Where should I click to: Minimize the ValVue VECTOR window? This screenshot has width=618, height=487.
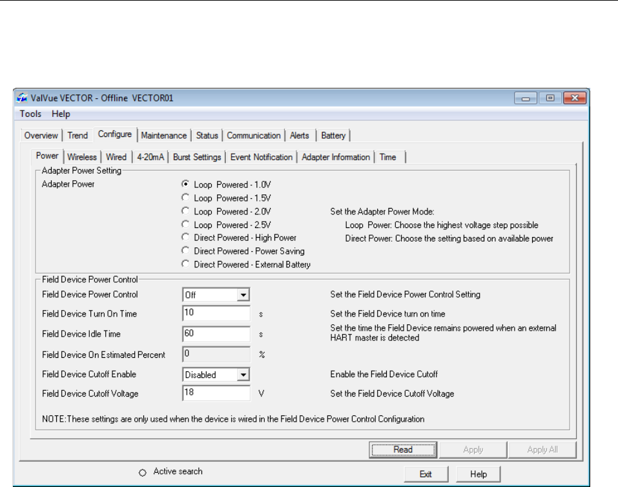click(526, 98)
